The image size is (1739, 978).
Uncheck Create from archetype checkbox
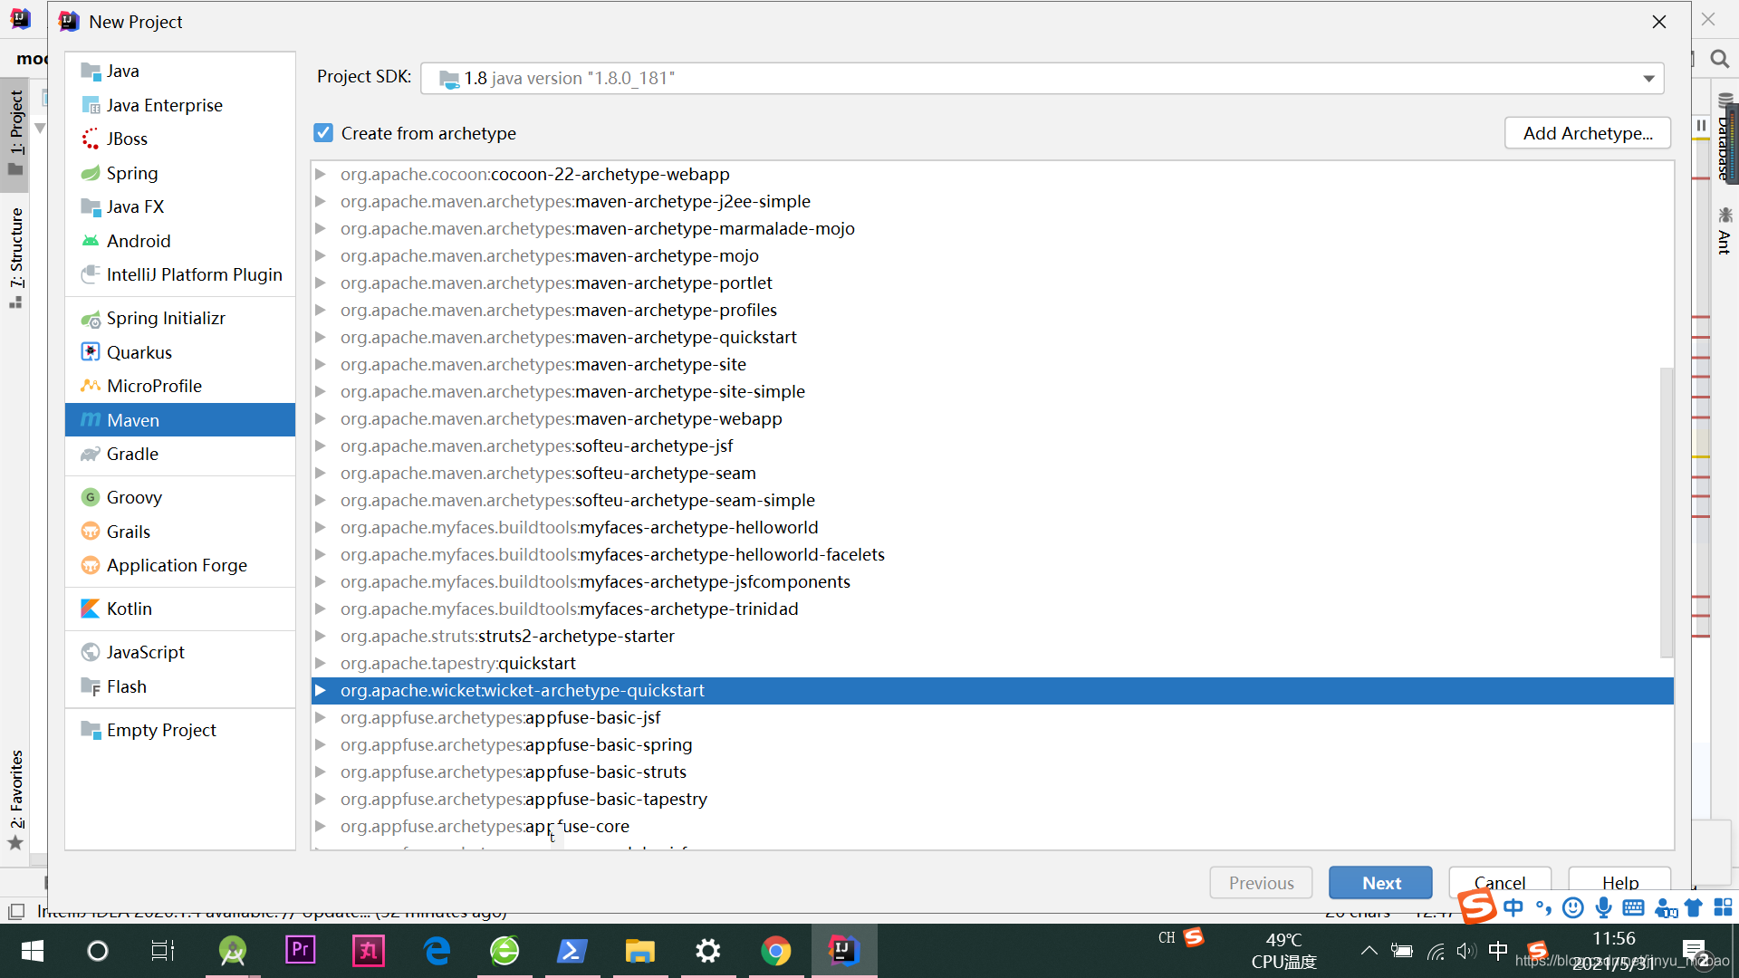(x=323, y=133)
